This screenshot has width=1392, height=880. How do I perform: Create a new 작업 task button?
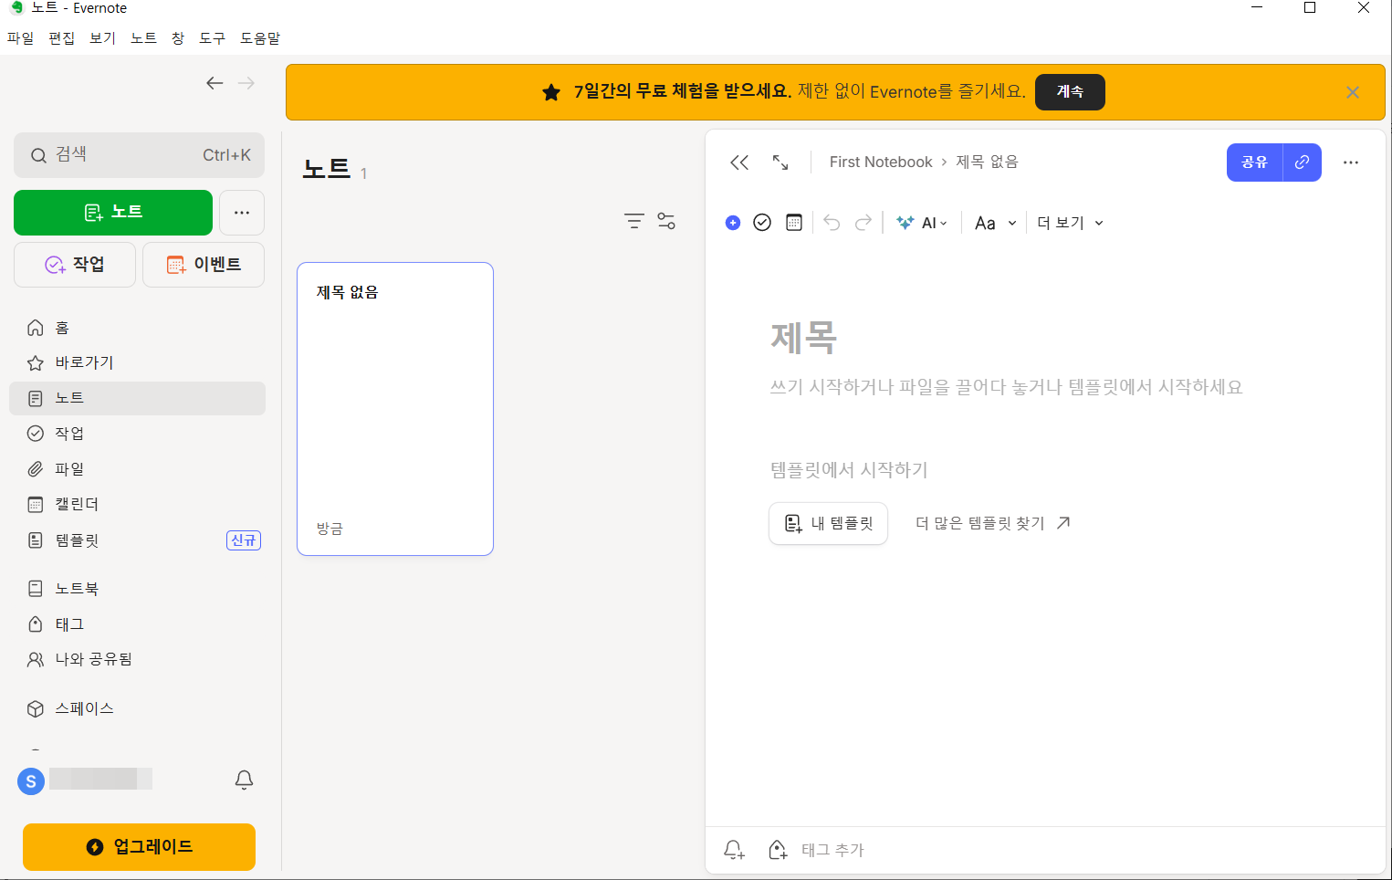[x=75, y=265]
